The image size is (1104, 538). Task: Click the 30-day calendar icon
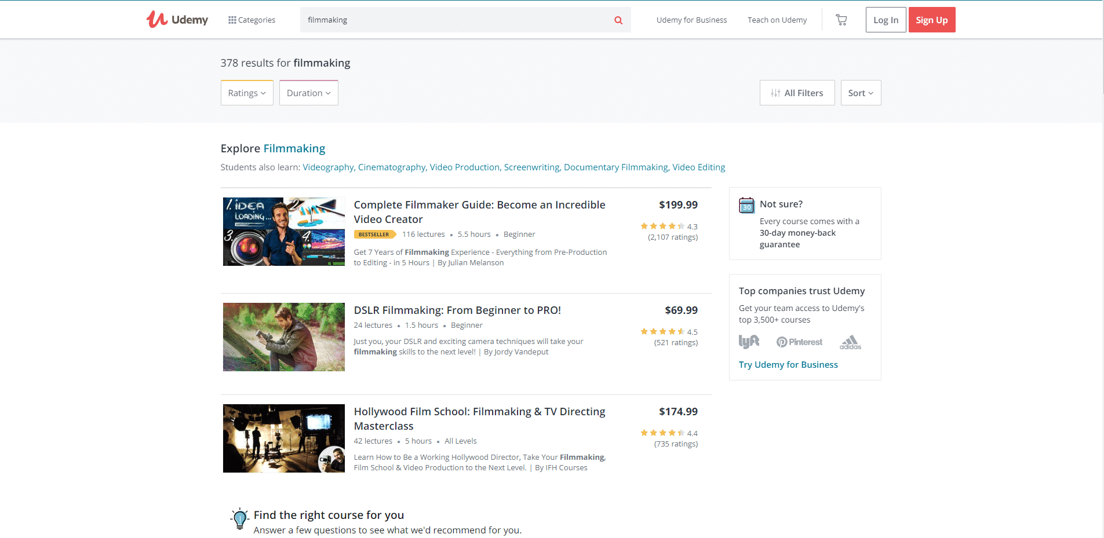coord(746,206)
